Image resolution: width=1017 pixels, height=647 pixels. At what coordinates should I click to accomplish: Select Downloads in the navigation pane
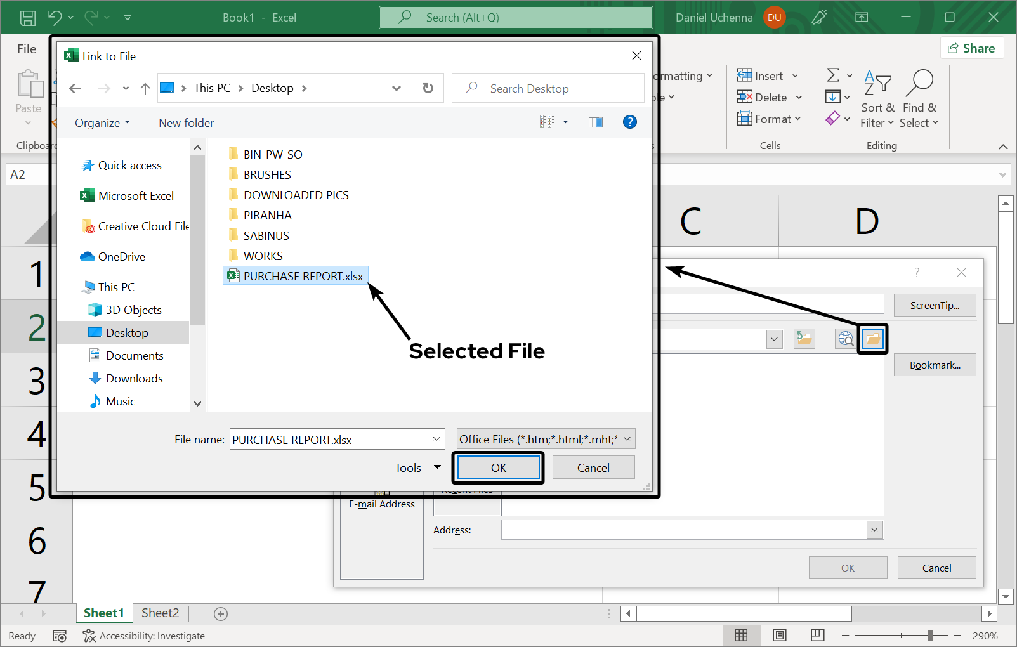click(x=134, y=379)
